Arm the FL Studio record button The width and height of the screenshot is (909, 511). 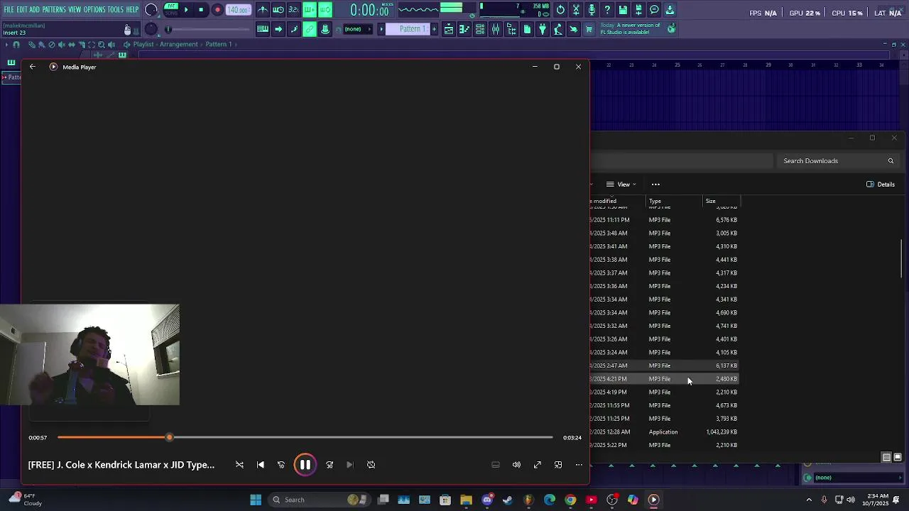pyautogui.click(x=217, y=10)
